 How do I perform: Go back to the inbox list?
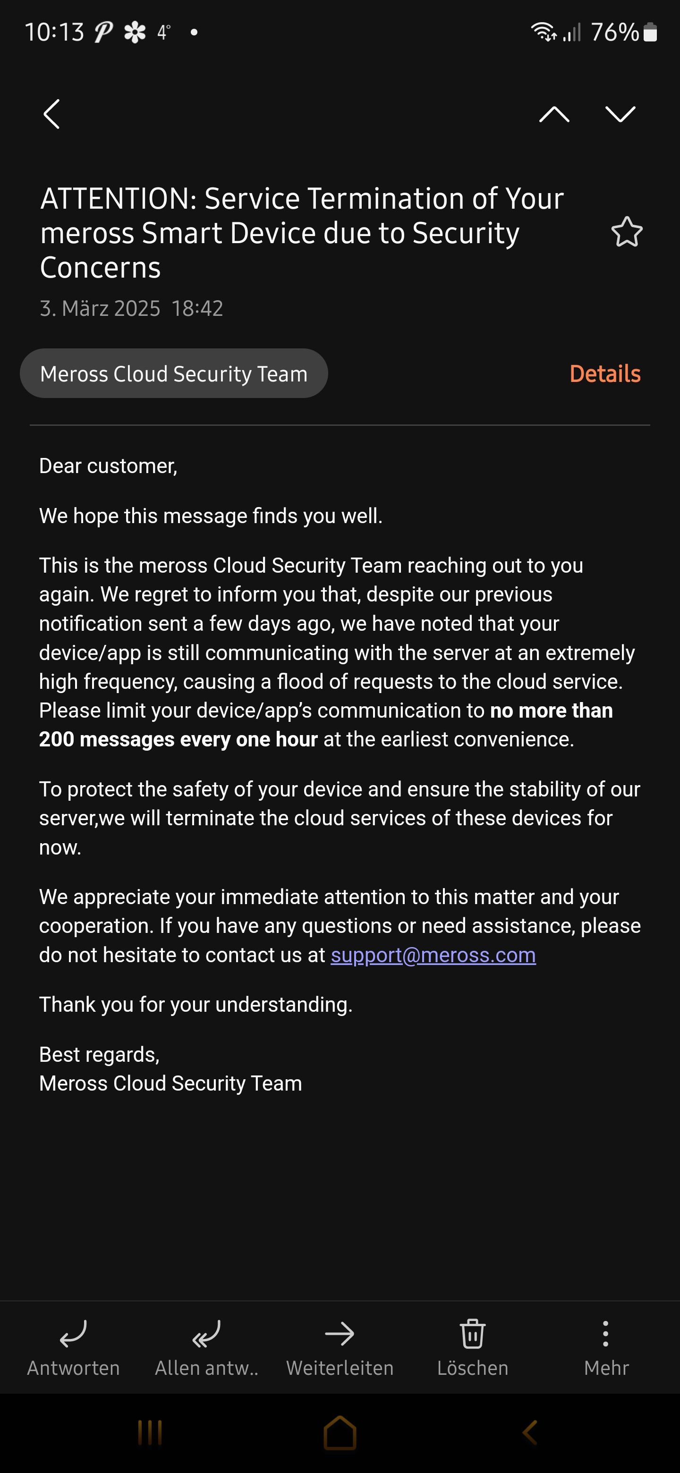coord(51,114)
